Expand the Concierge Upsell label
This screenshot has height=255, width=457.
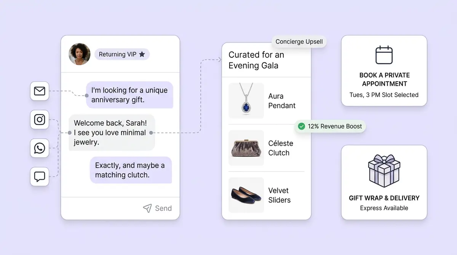tap(299, 42)
